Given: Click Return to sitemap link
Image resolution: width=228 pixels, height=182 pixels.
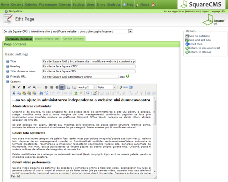Looking at the screenshot, I should pos(200,52).
